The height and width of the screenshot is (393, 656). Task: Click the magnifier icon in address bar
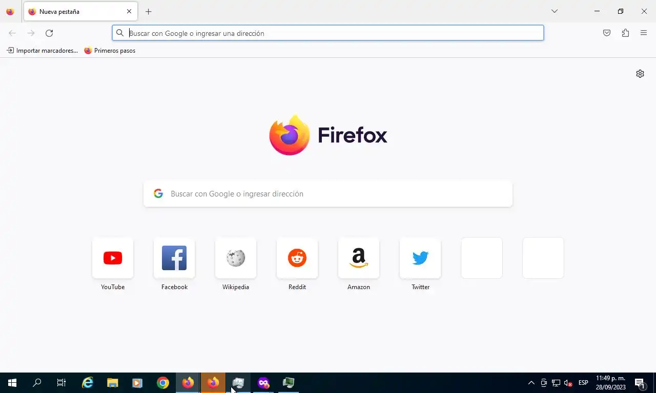pyautogui.click(x=120, y=33)
